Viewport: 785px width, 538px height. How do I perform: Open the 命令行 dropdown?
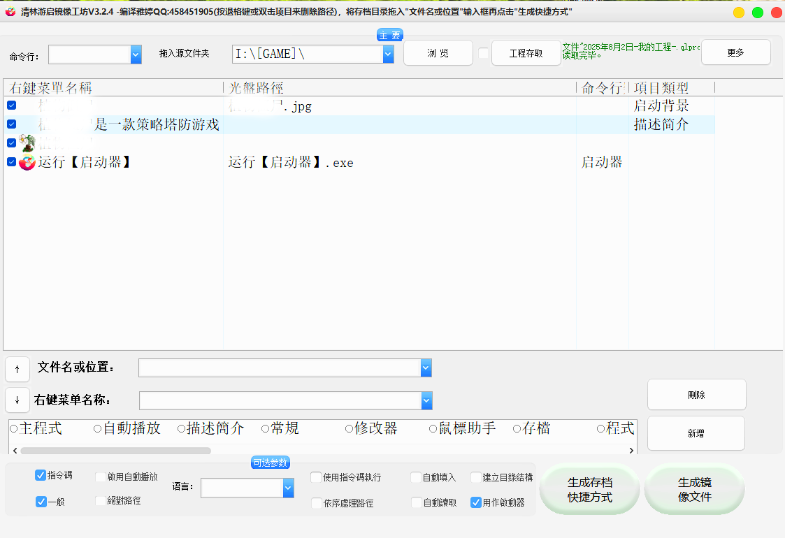click(134, 54)
